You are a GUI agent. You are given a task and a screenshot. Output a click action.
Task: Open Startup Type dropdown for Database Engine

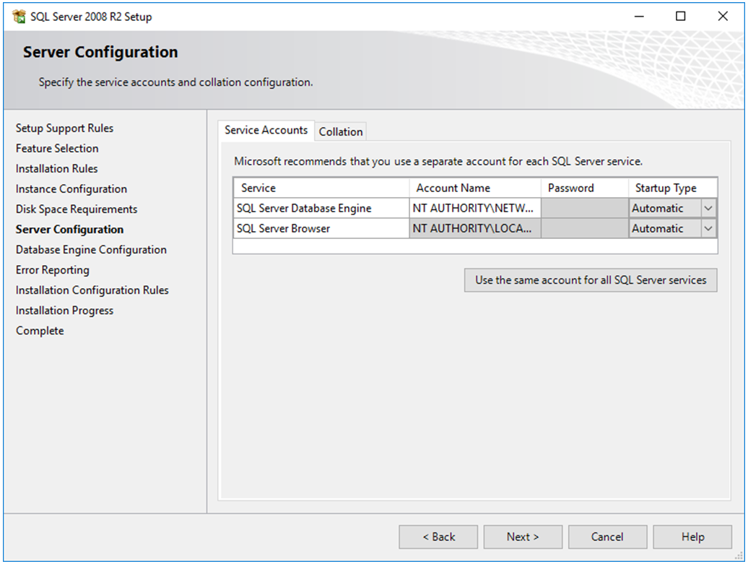pos(708,209)
